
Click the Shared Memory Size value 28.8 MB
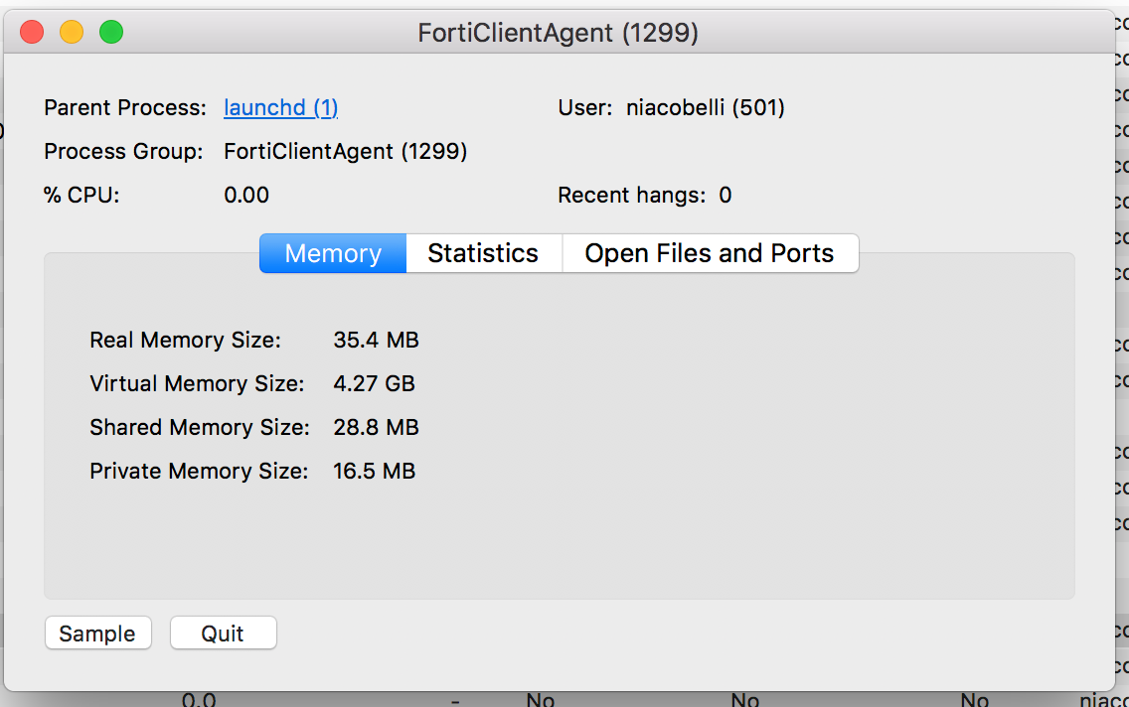[376, 427]
